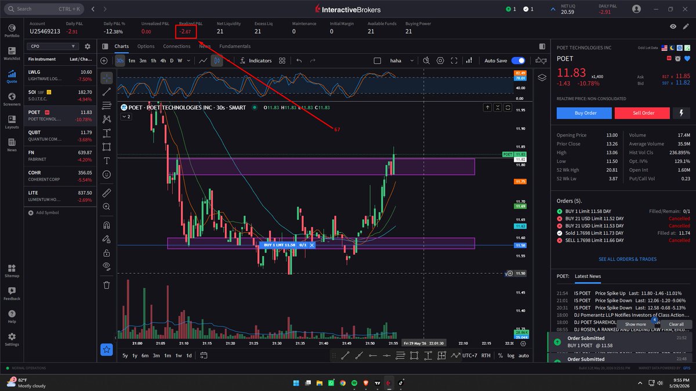Select the trend line drawing tool
Image resolution: width=696 pixels, height=391 pixels.
pos(107,91)
